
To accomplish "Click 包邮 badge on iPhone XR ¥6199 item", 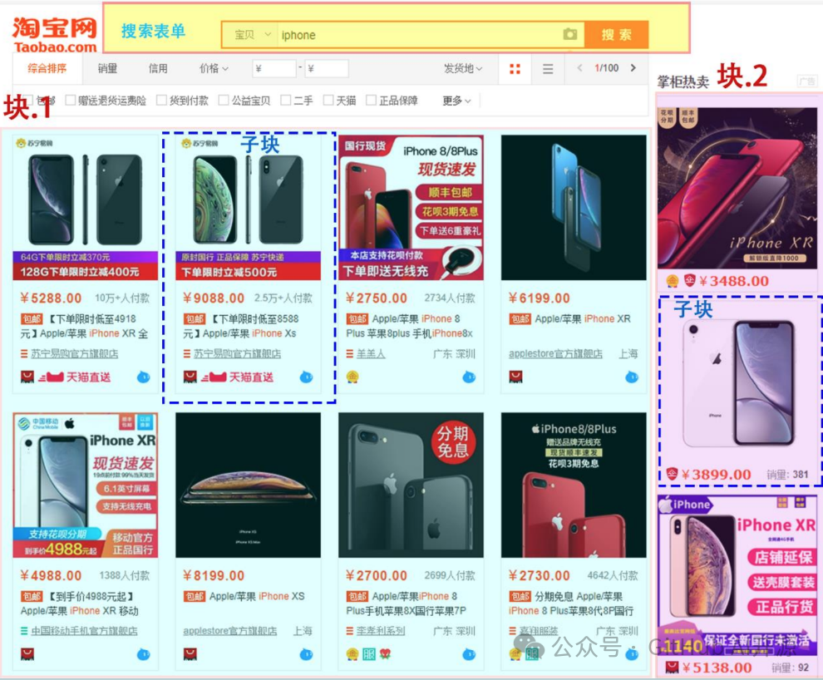I will pos(520,319).
